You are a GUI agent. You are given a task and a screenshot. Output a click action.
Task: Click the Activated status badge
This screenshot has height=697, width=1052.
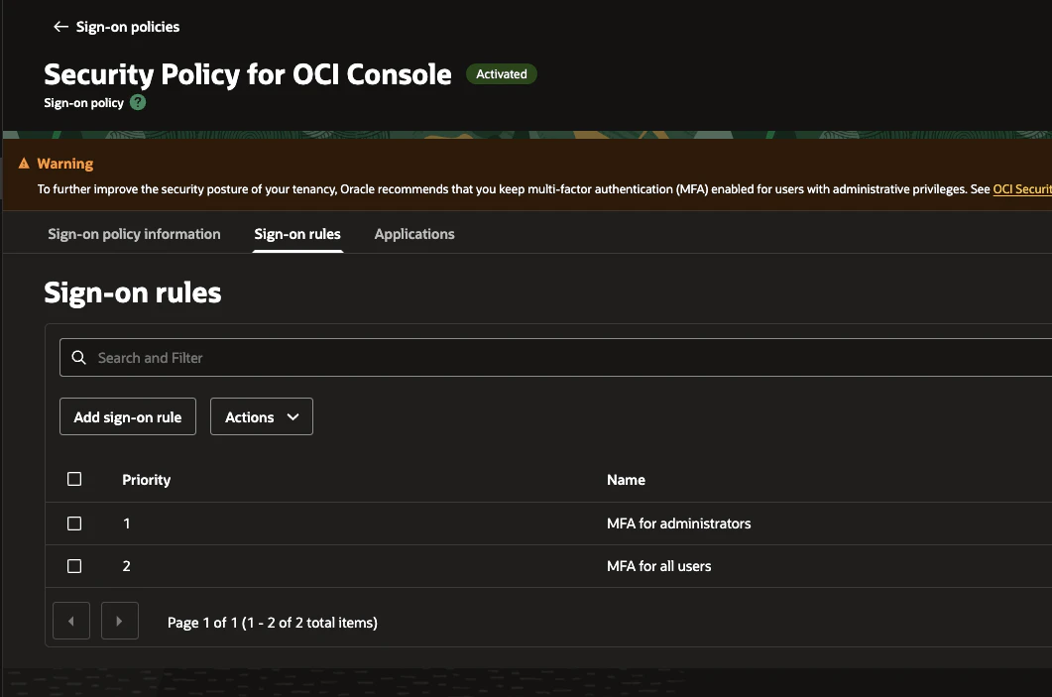click(x=501, y=73)
